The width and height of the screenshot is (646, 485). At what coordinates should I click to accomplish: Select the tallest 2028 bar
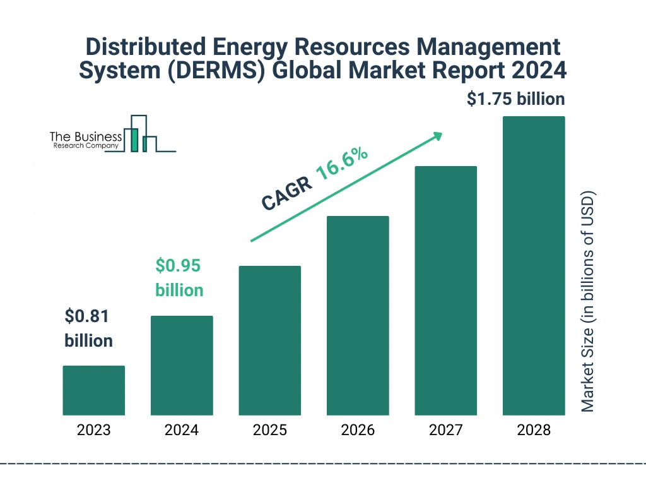tap(533, 265)
